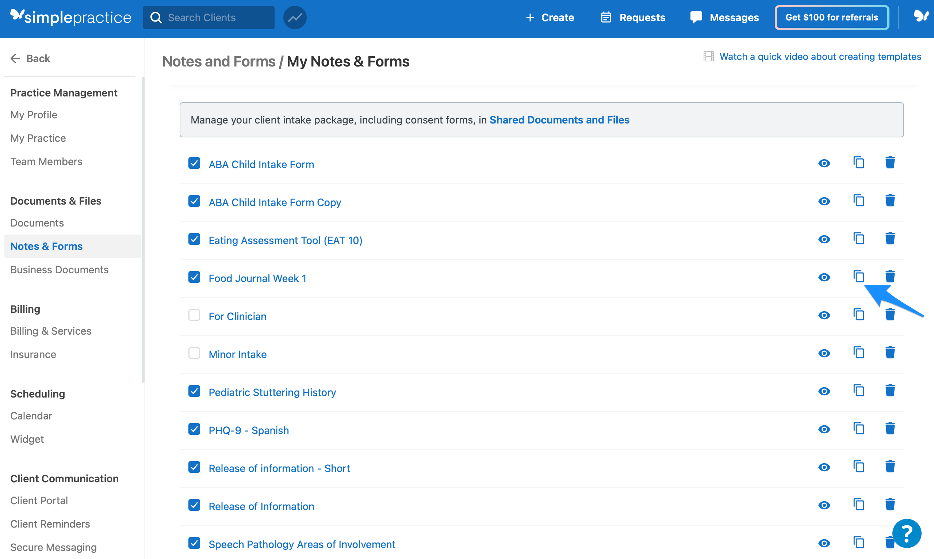This screenshot has width=934, height=559.
Task: Uncheck Eating Assessment Tool checkbox
Action: click(194, 240)
